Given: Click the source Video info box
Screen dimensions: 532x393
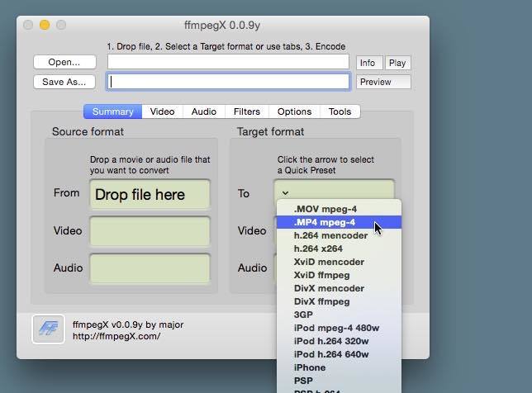Looking at the screenshot, I should click(x=150, y=231).
